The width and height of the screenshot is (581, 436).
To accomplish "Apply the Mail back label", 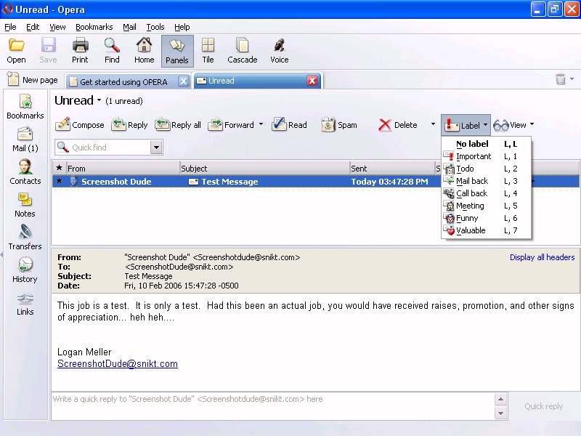I will coord(486,181).
